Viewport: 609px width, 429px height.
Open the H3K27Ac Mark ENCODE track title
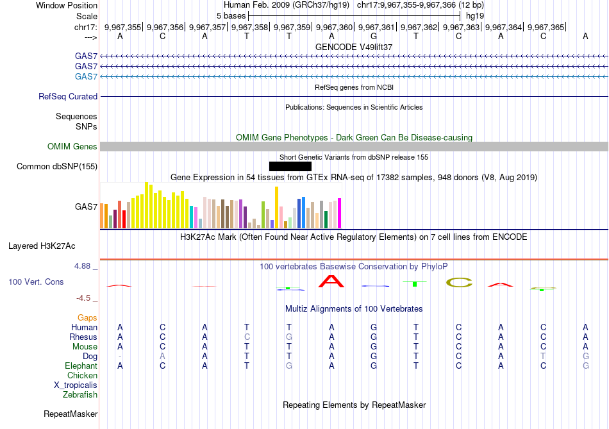point(354,237)
